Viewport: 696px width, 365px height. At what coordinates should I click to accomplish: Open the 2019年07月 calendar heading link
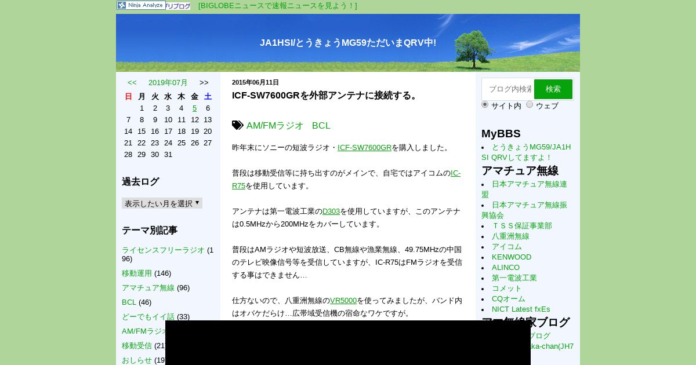click(168, 82)
